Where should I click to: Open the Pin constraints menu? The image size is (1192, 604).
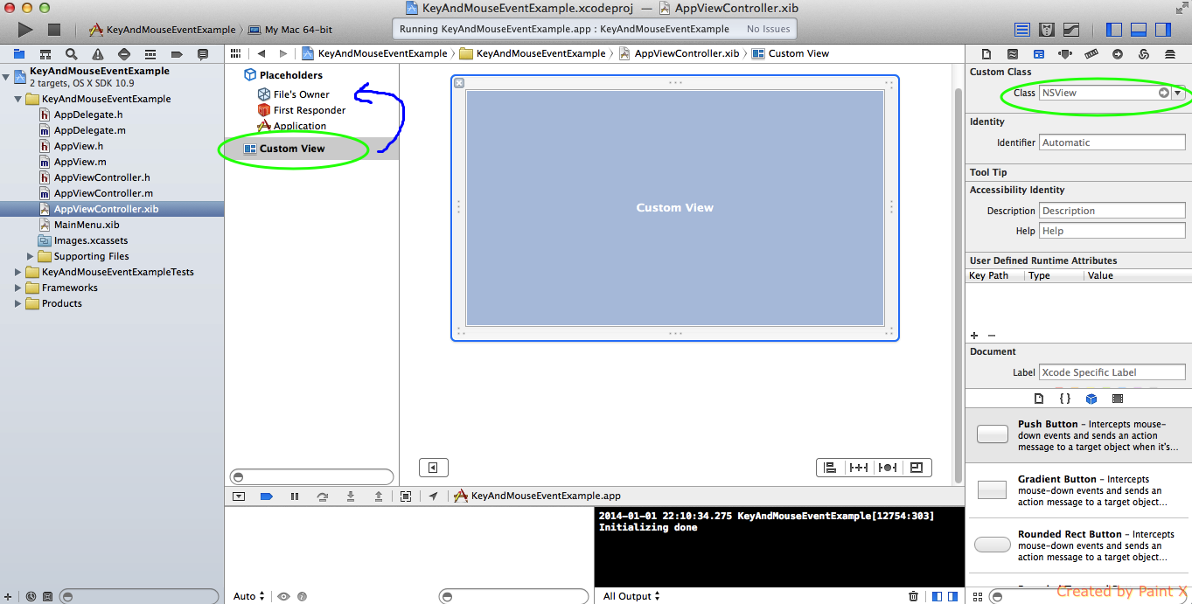coord(859,468)
